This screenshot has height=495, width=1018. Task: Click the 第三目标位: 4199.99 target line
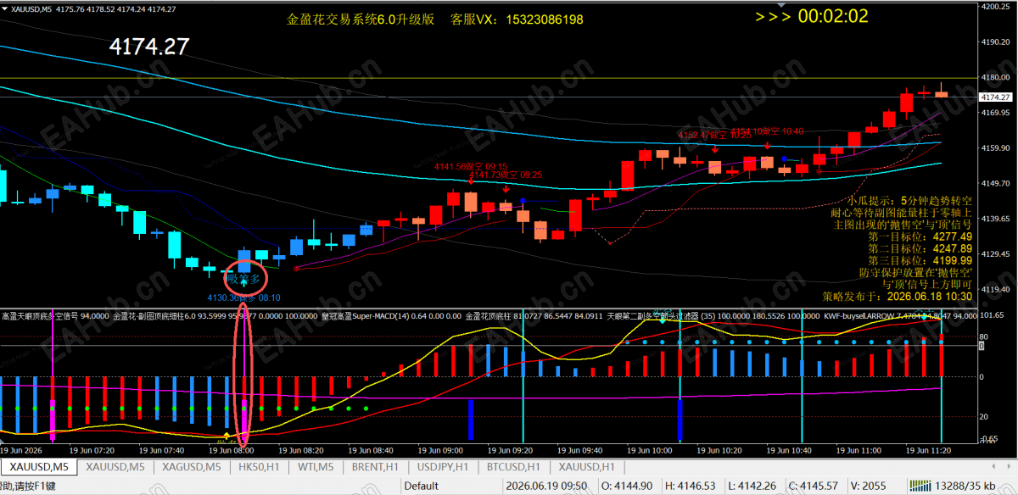coord(920,260)
